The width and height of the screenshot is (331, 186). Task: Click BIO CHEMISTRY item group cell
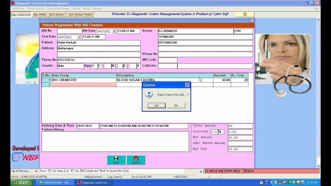(x=84, y=80)
